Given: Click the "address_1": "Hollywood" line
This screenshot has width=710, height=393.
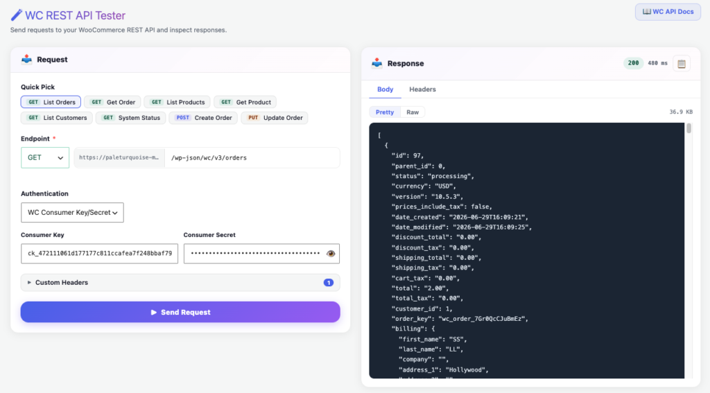Looking at the screenshot, I should point(444,370).
